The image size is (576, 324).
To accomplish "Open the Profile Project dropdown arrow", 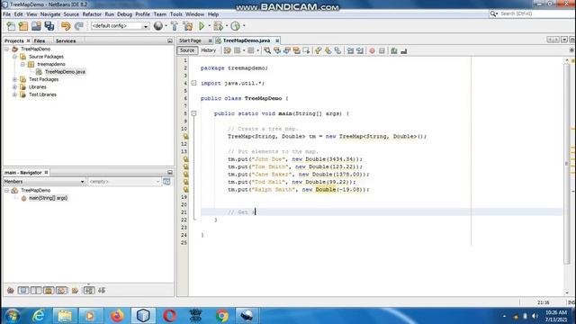I will (244, 26).
